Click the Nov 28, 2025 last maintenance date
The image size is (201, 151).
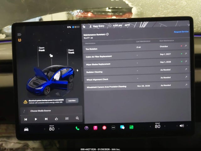pyautogui.click(x=144, y=86)
